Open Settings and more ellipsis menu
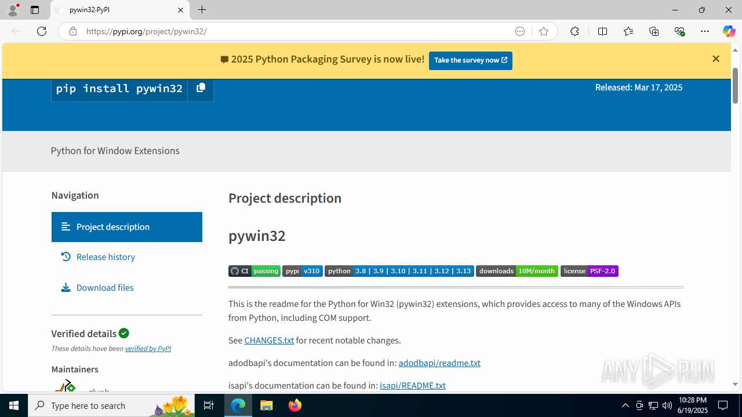The height and width of the screenshot is (417, 742). coord(705,31)
